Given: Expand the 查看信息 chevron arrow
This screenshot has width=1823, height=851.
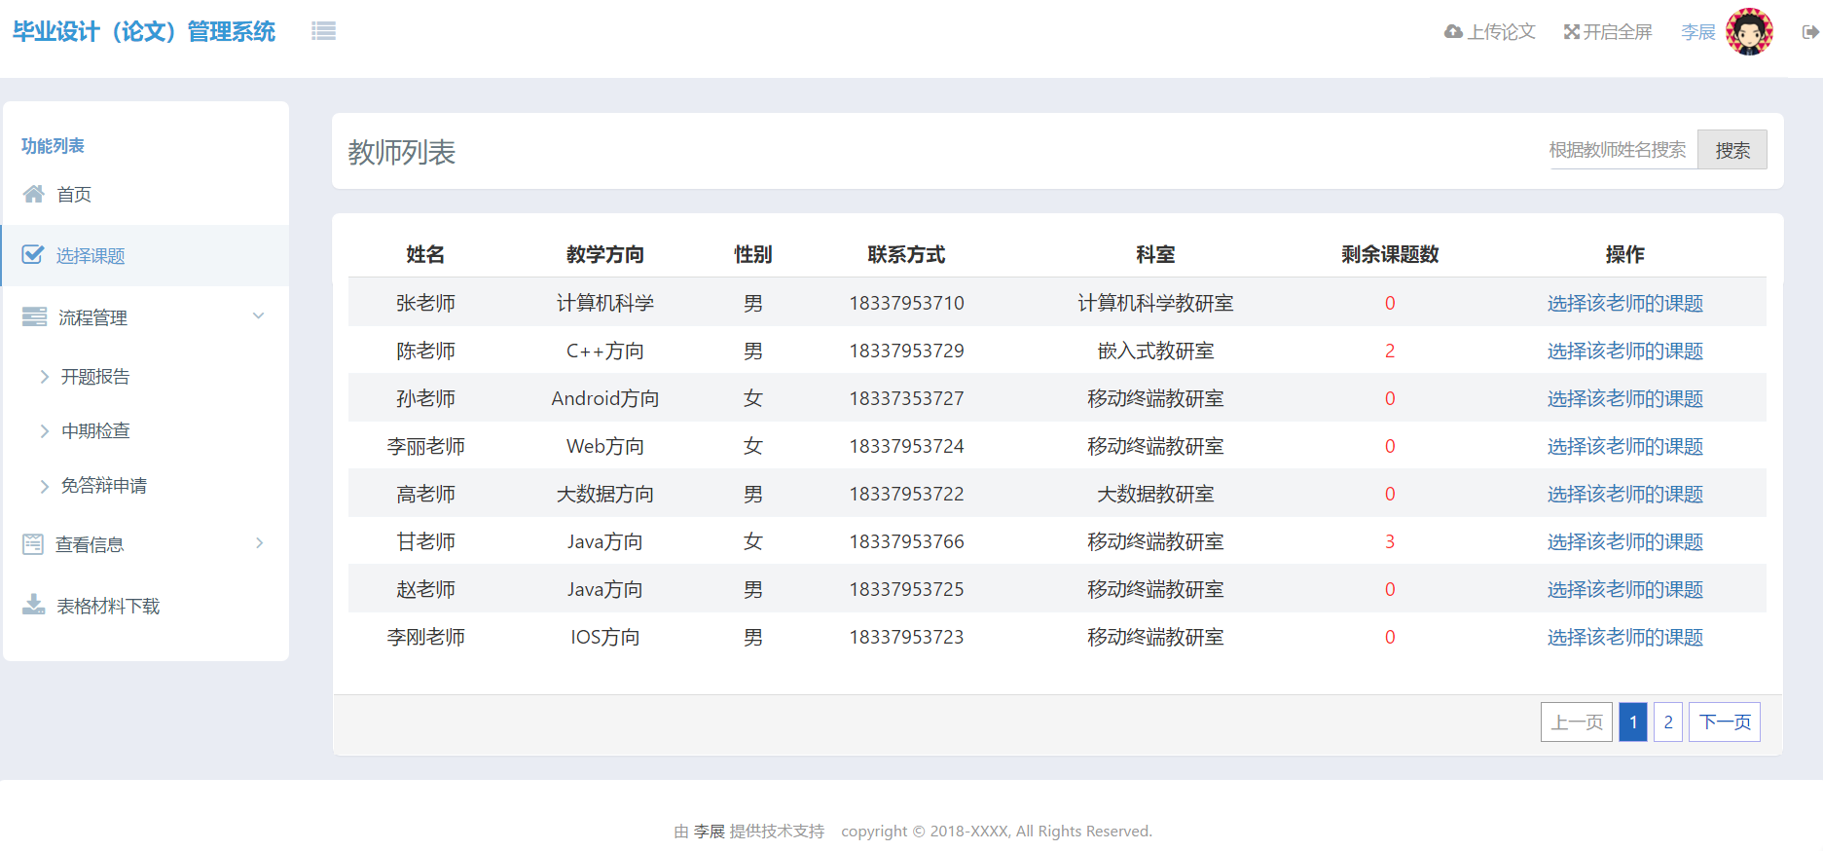Looking at the screenshot, I should coord(260,542).
